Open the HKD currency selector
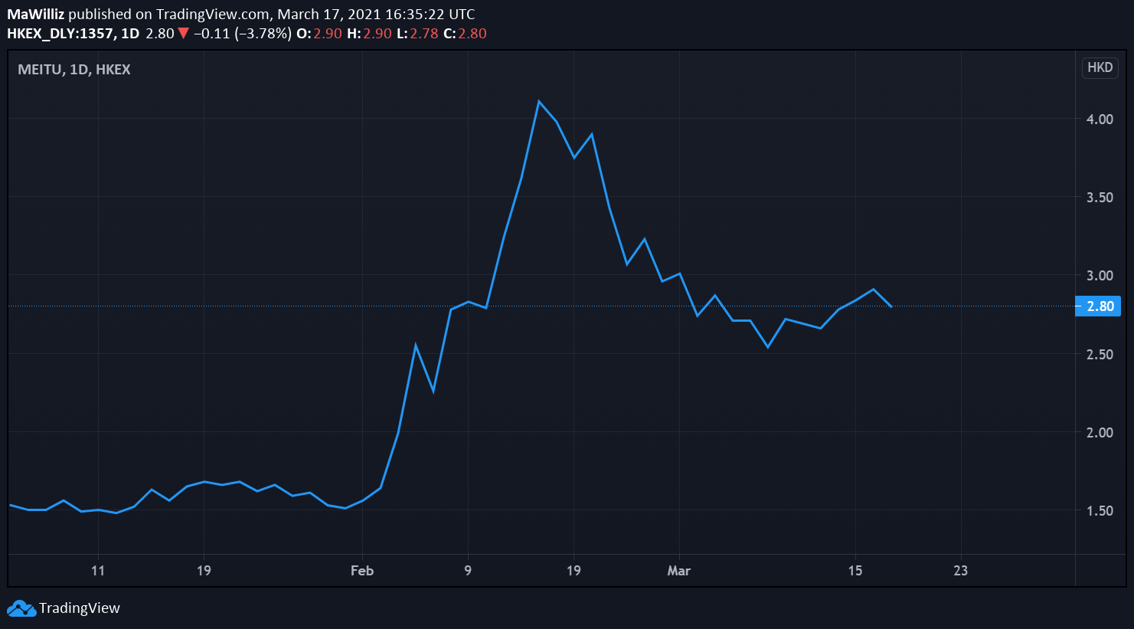Screen dimensions: 1134x629 1100,67
